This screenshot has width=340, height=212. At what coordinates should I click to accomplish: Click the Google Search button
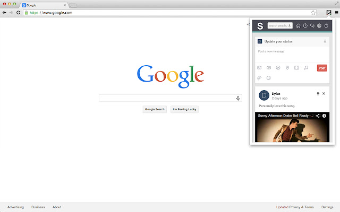coord(155,109)
